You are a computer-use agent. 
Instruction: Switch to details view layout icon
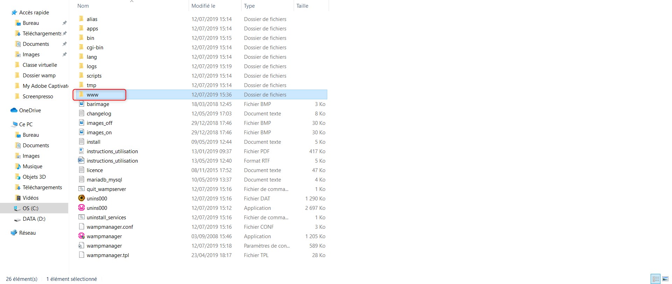pyautogui.click(x=656, y=279)
